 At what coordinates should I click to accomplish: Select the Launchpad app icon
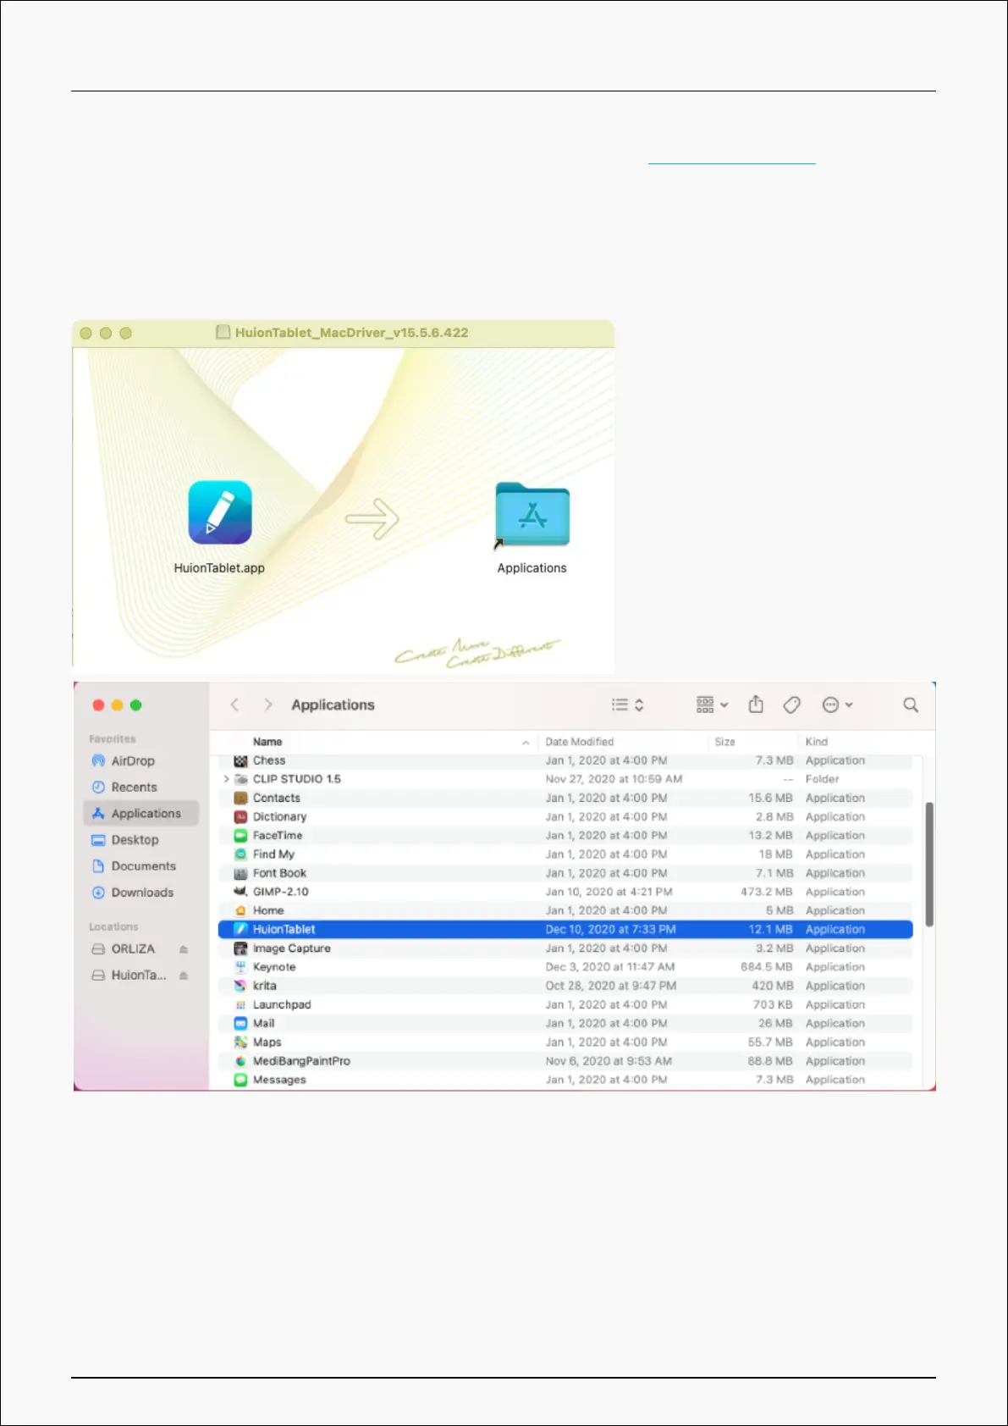(240, 1004)
